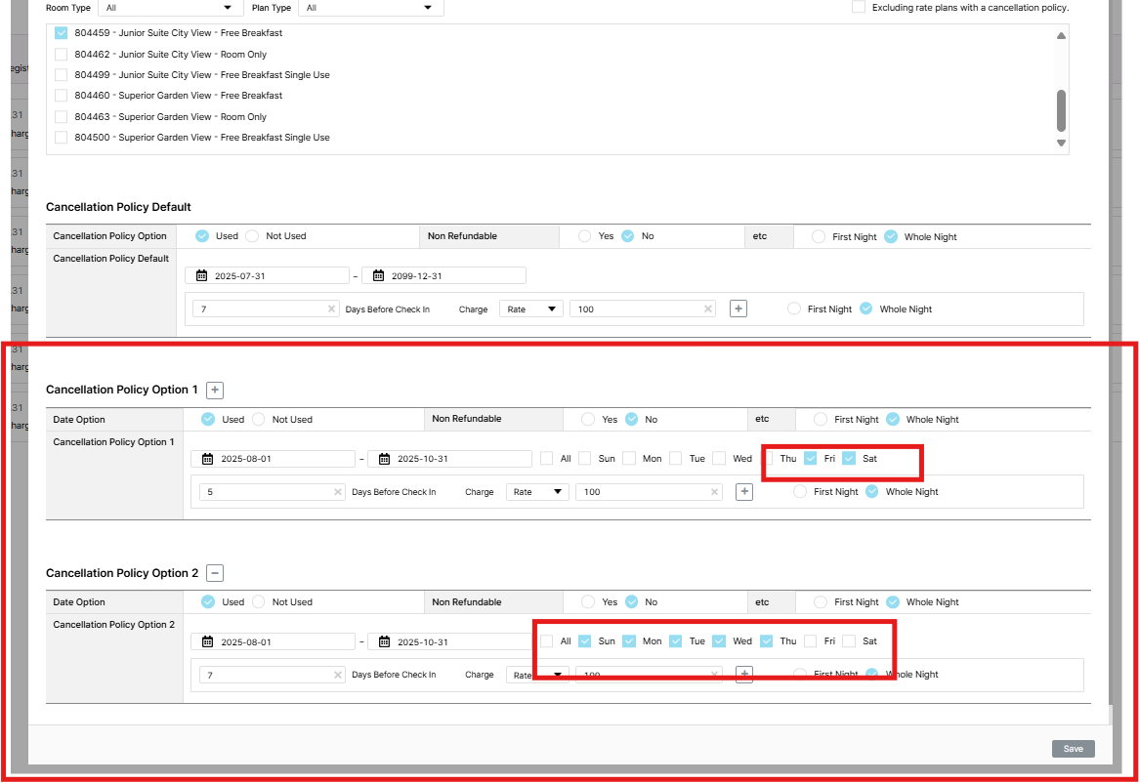Open the Rate charge dropdown in Policy Default
Viewport: 1139px width, 783px height.
pos(531,309)
